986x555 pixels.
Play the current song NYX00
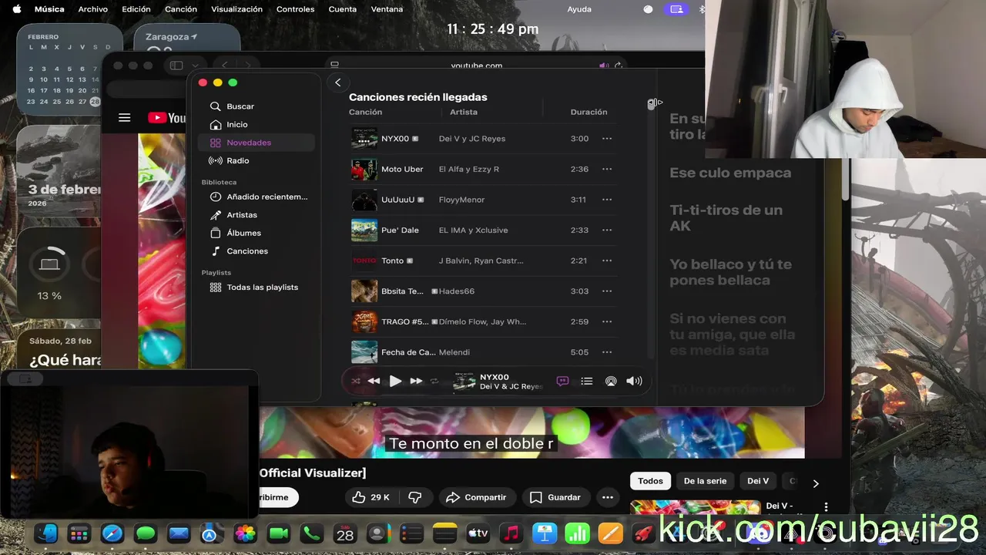pos(395,381)
